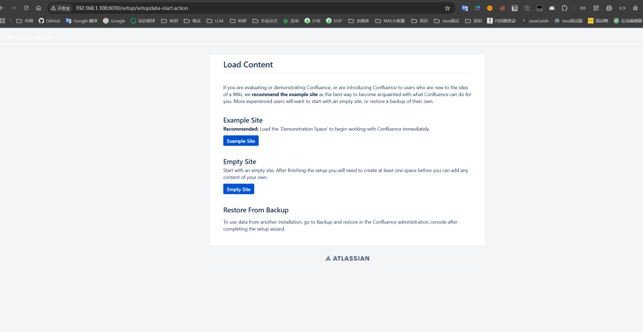Screen dimensions: 643x332
Task: Click the browser forward arrow
Action: click(x=14, y=8)
